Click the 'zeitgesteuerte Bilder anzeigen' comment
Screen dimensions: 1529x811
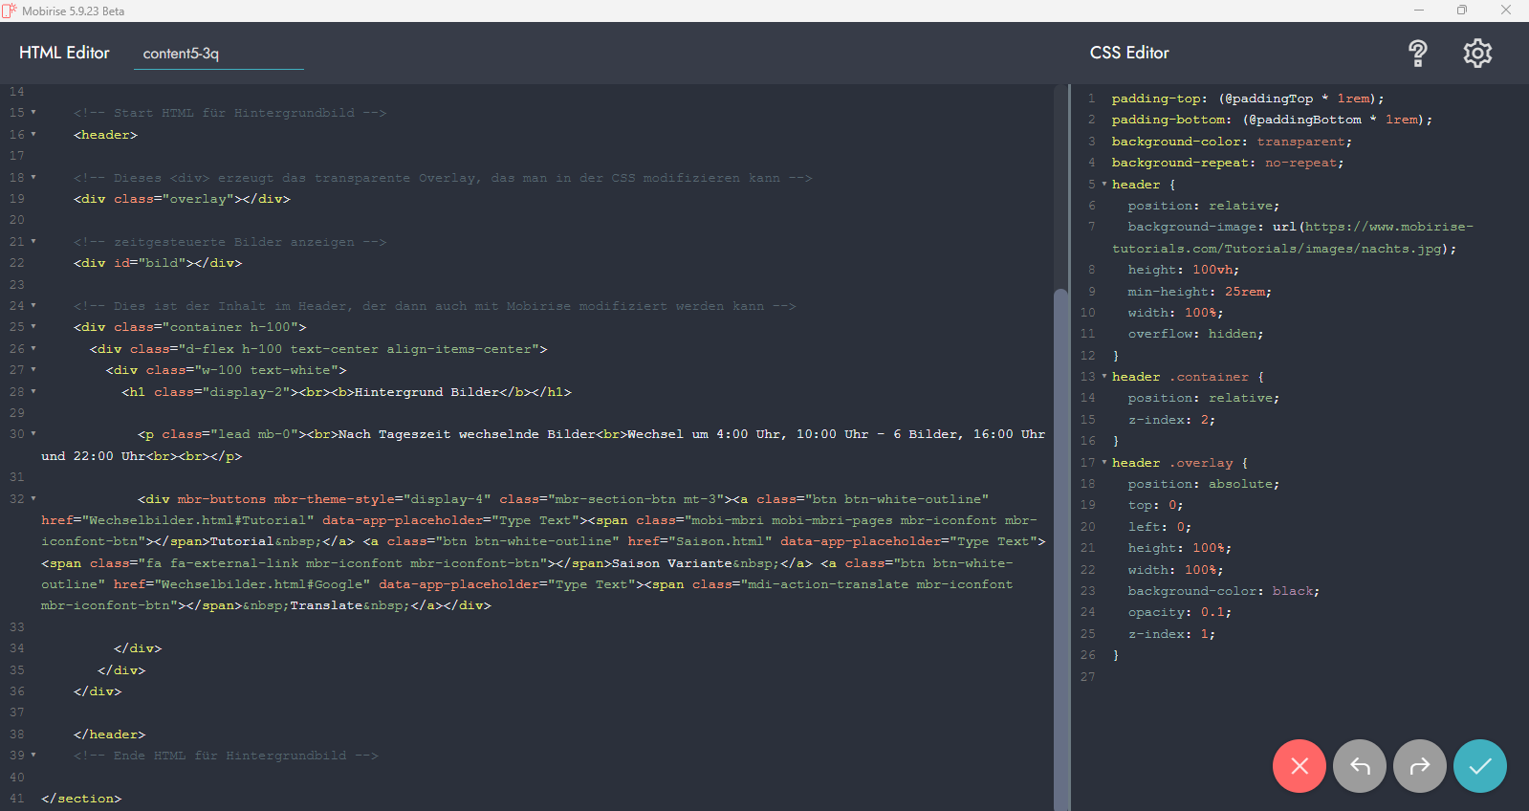coord(229,242)
